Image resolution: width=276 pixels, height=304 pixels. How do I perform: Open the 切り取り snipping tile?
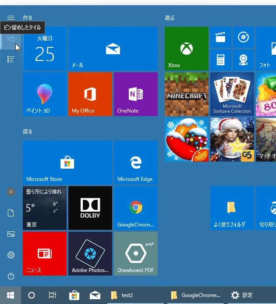(266, 208)
